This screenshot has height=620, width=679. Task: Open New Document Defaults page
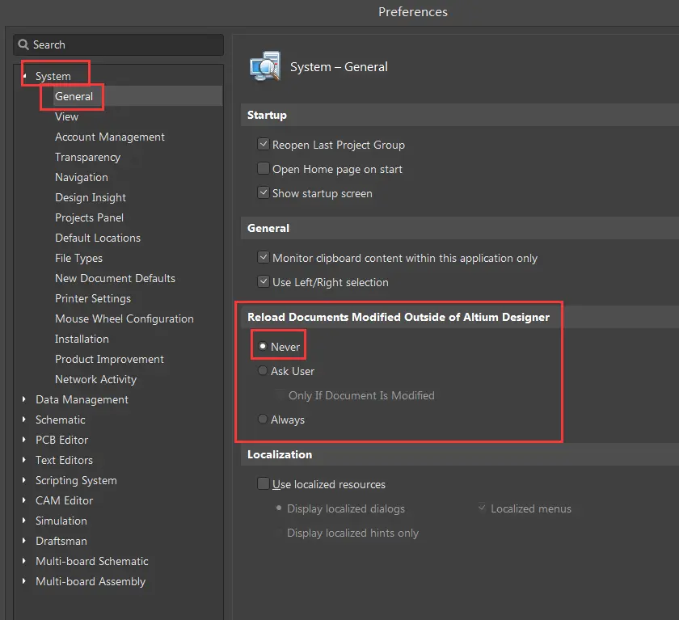(115, 278)
